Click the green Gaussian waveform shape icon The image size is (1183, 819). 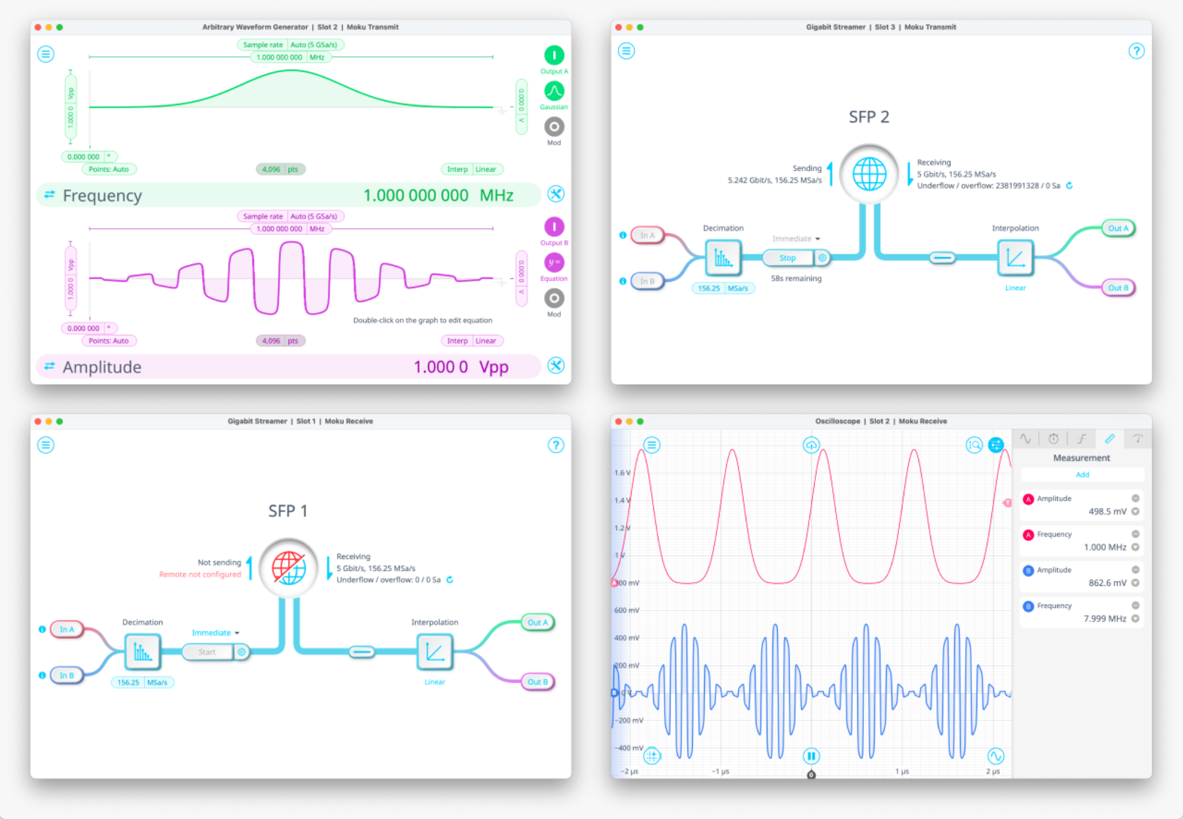pyautogui.click(x=554, y=91)
